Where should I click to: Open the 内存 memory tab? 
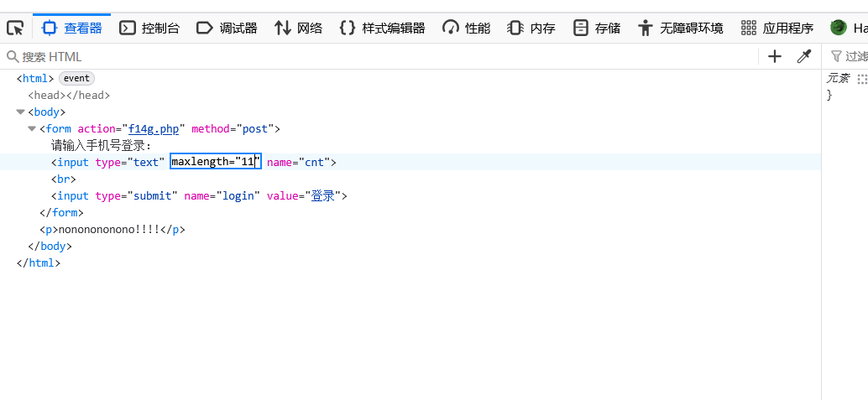coord(531,28)
